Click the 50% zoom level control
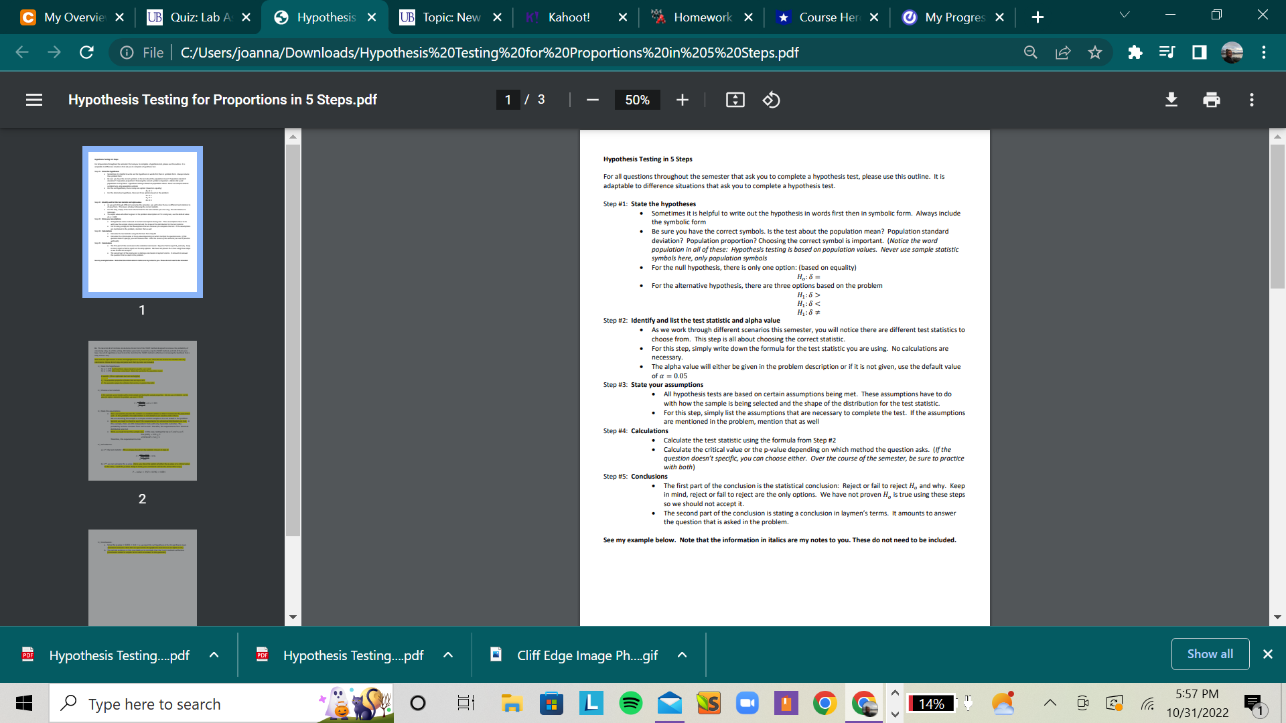The width and height of the screenshot is (1286, 723). tap(637, 99)
